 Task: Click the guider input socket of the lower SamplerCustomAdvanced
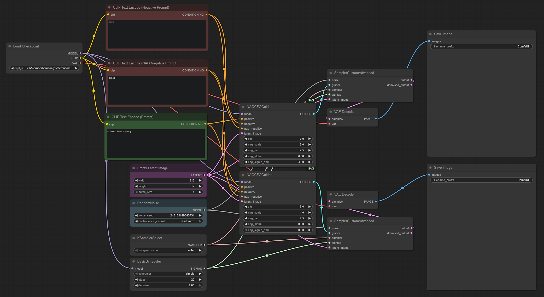[329, 233]
